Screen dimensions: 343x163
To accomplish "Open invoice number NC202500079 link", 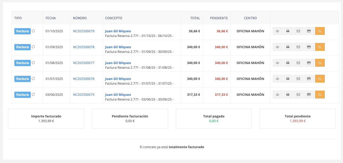I will point(84,31).
